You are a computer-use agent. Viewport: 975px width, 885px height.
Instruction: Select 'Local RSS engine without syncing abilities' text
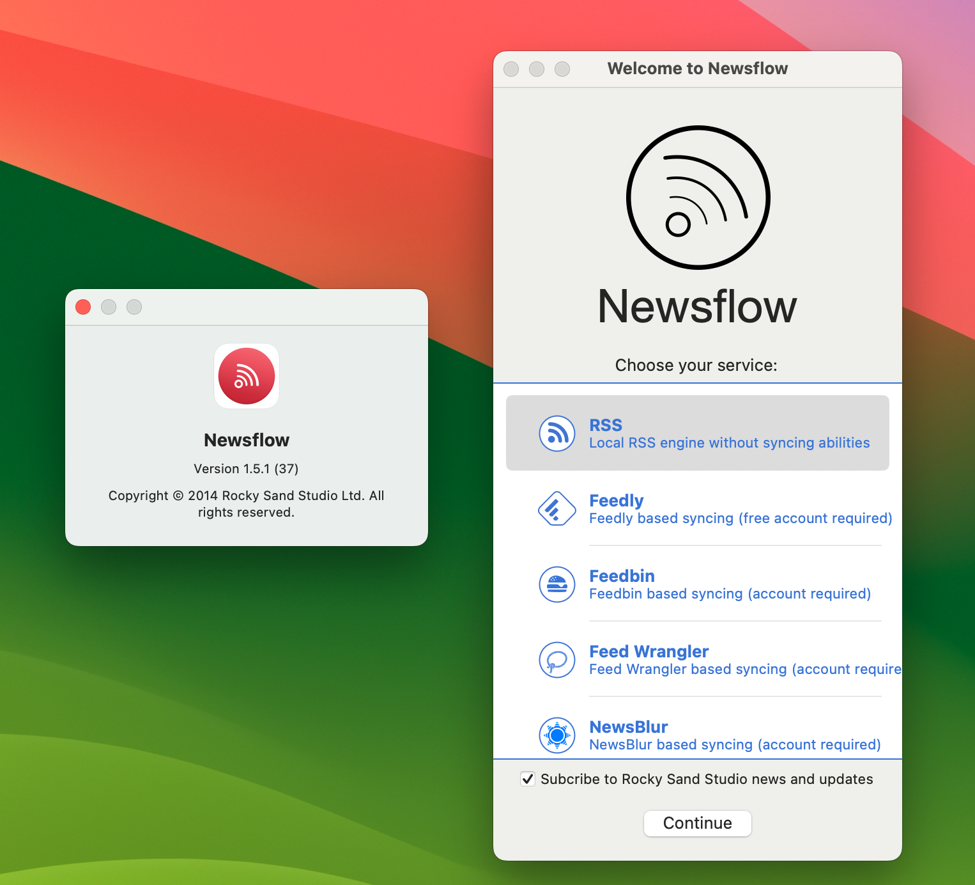[729, 443]
